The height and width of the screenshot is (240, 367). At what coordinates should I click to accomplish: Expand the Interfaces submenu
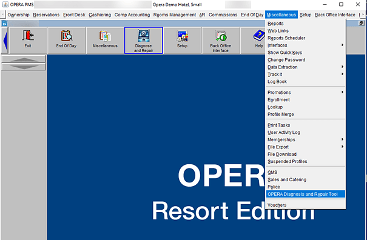(306, 45)
